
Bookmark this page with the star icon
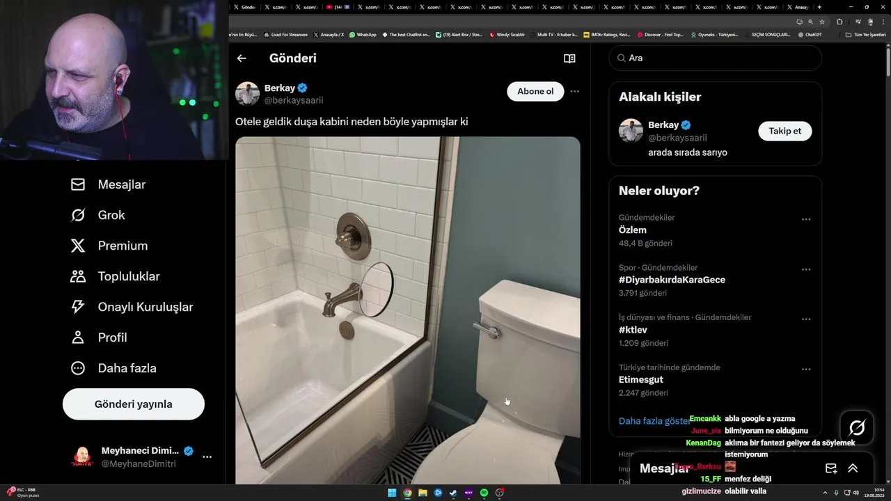(822, 22)
